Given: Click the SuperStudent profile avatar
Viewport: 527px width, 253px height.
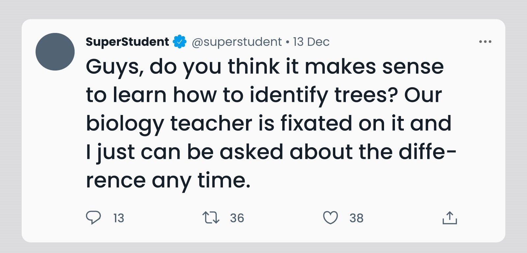Looking at the screenshot, I should [55, 52].
